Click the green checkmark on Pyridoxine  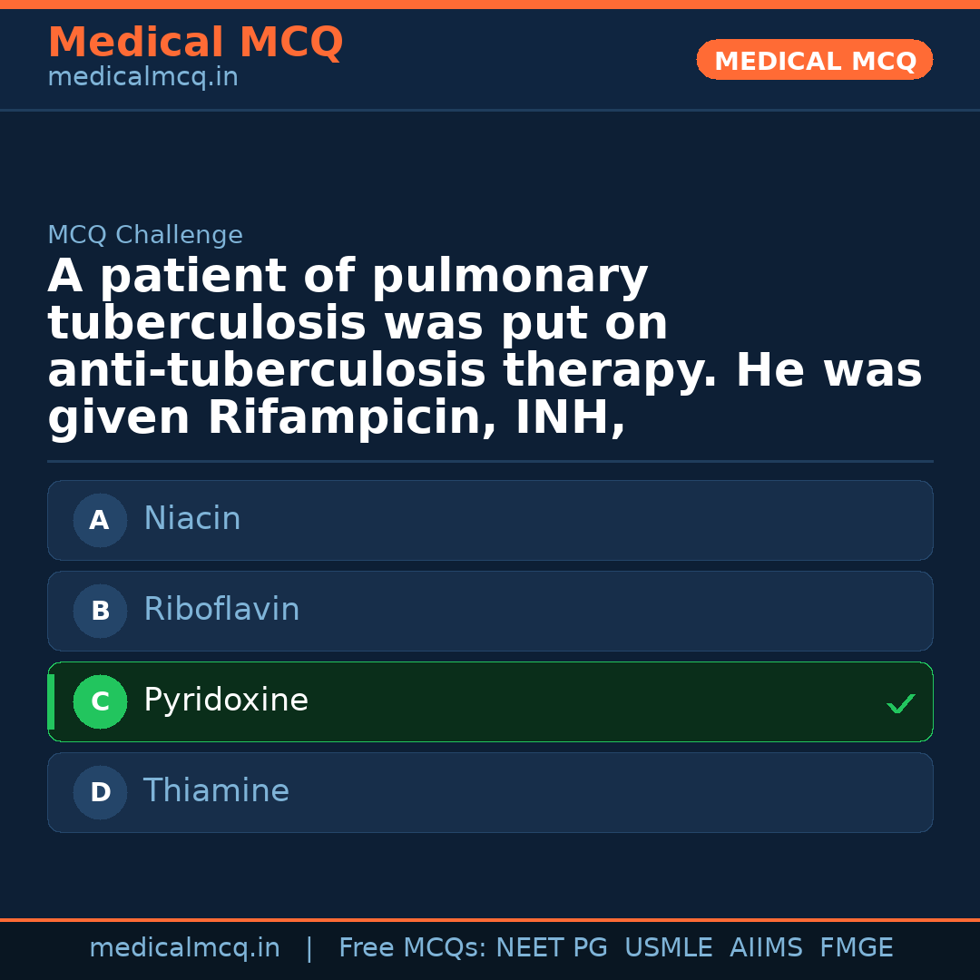[x=900, y=703]
